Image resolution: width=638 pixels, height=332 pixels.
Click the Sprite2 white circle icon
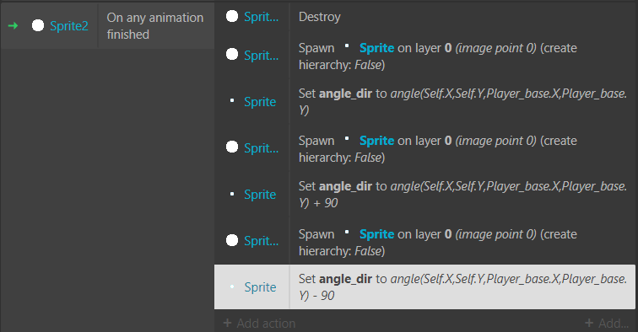(x=38, y=25)
